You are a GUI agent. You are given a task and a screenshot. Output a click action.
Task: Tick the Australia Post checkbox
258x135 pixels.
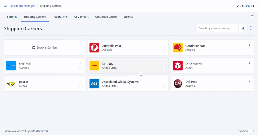[x=164, y=50]
